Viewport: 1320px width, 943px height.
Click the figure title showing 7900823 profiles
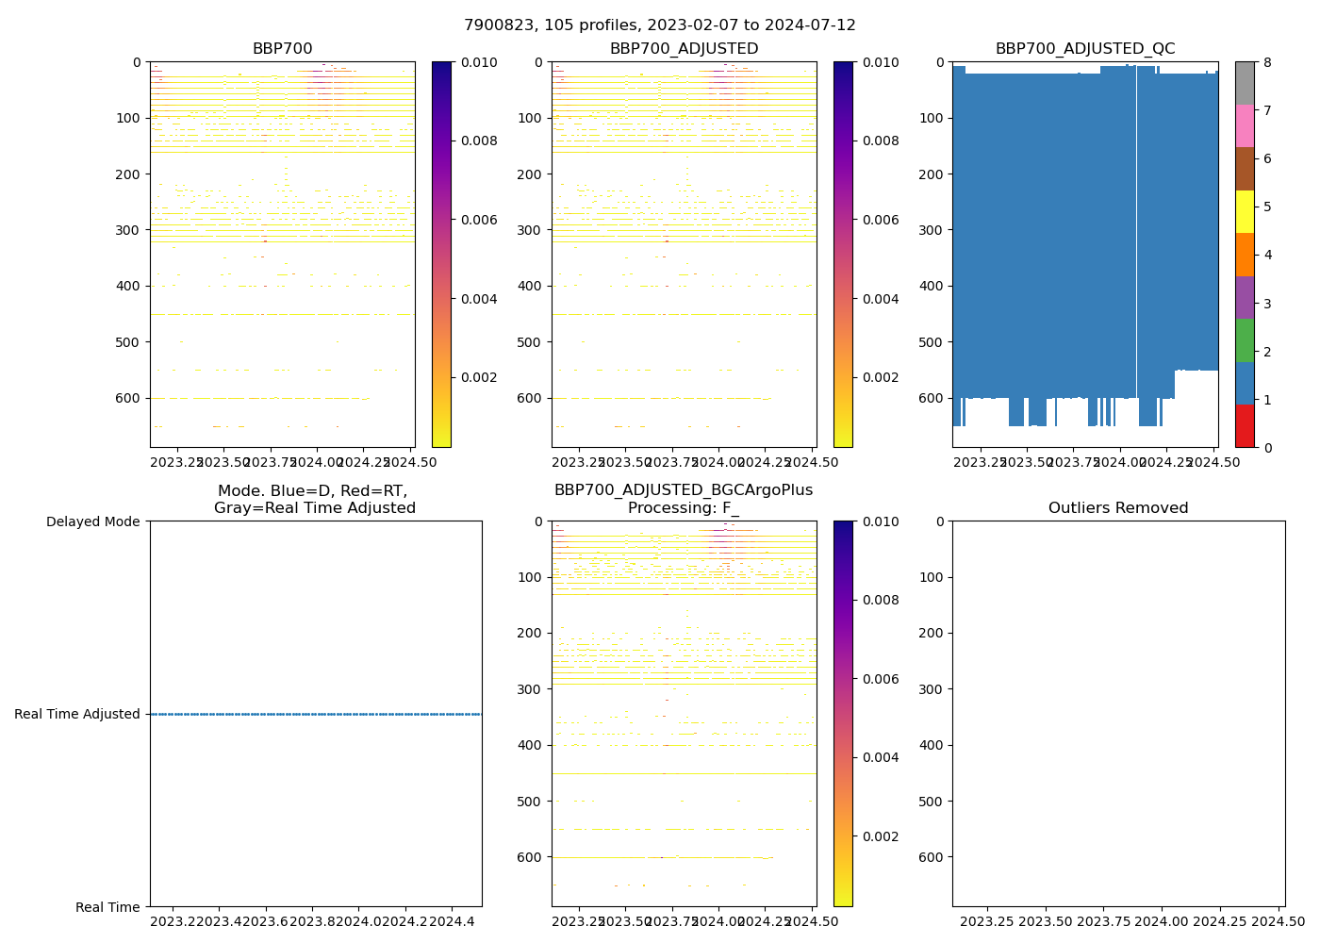[x=660, y=25]
